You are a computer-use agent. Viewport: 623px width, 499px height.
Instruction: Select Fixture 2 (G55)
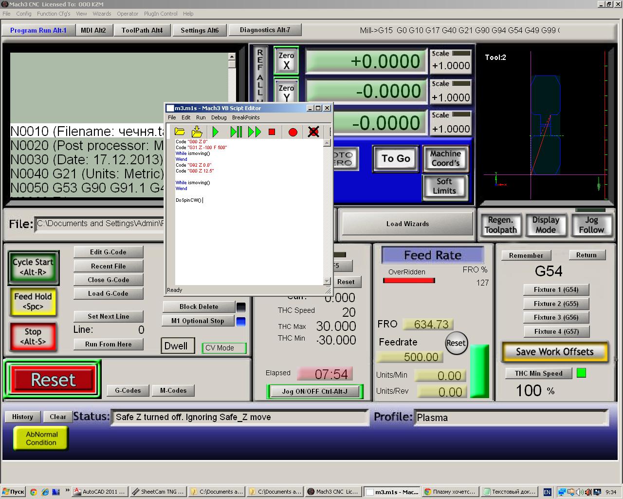[x=556, y=304]
